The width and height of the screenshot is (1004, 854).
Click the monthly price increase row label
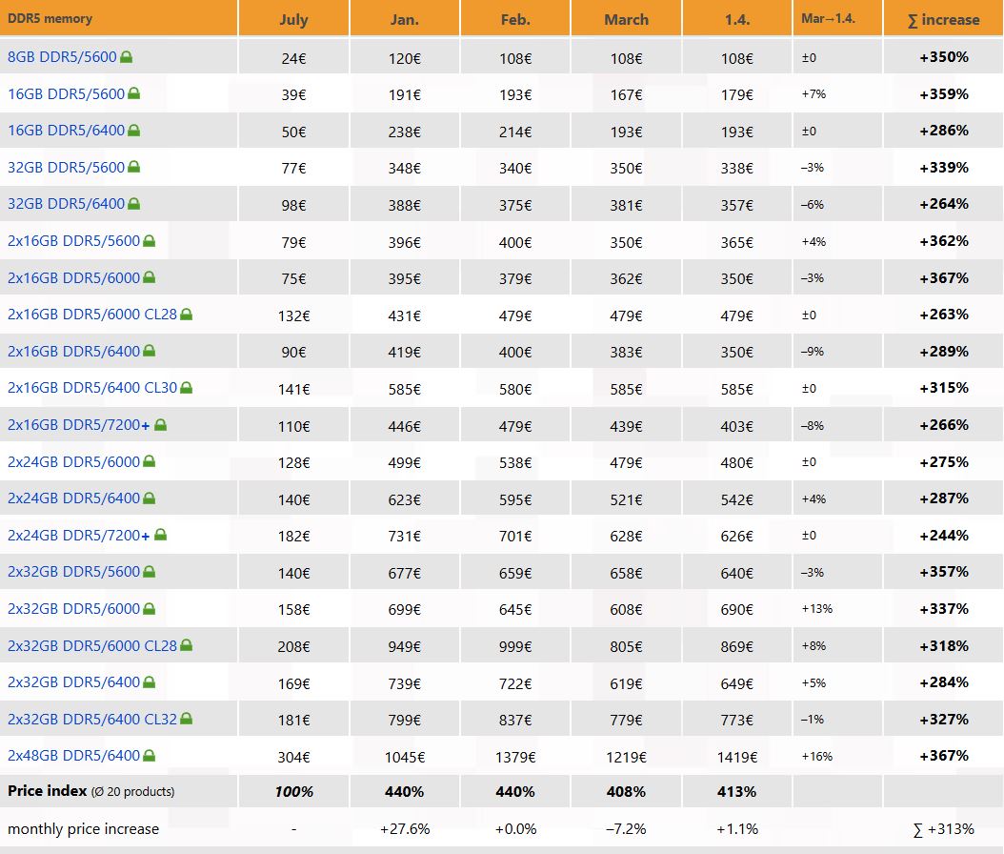[84, 828]
